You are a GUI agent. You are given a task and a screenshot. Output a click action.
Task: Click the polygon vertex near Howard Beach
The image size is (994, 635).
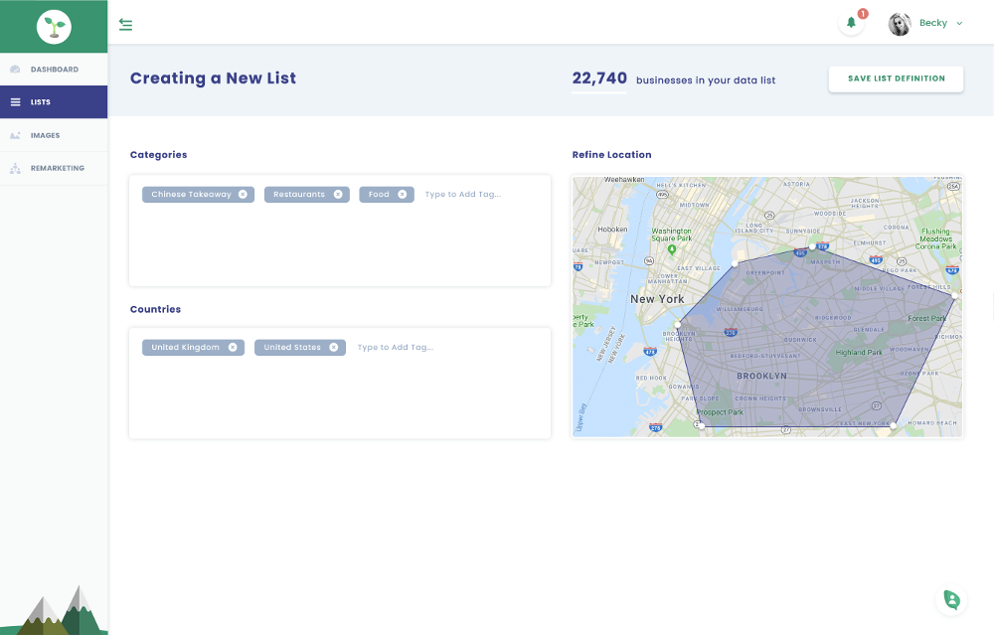pyautogui.click(x=894, y=426)
